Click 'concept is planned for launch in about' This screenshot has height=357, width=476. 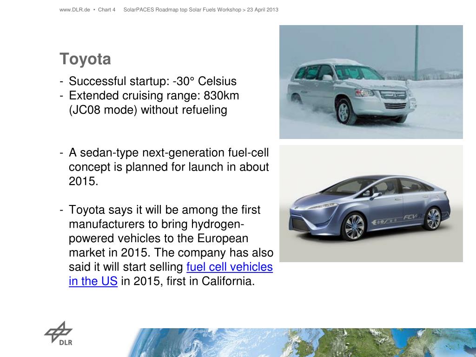pyautogui.click(x=169, y=167)
